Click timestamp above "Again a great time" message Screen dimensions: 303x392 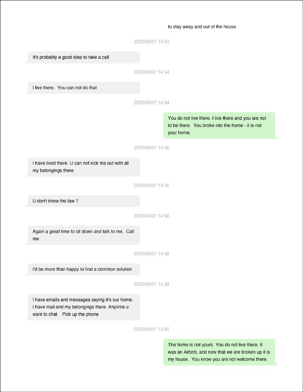151,216
